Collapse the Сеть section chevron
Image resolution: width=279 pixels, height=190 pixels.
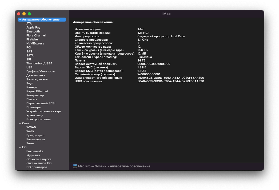pos(20,123)
